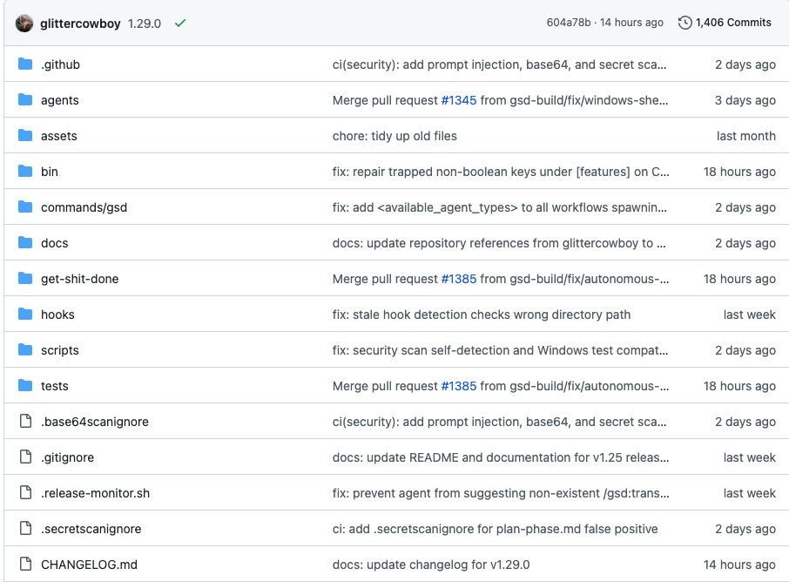
Task: Open the commands/gsd directory name
Action: click(x=84, y=207)
